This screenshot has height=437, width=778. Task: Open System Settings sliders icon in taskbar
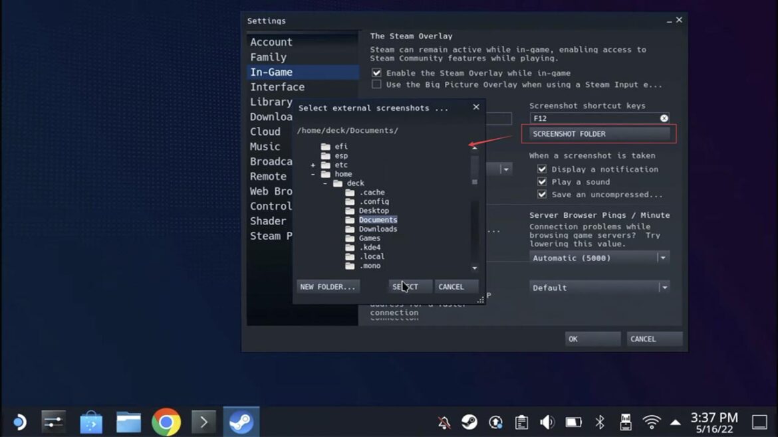tap(53, 422)
